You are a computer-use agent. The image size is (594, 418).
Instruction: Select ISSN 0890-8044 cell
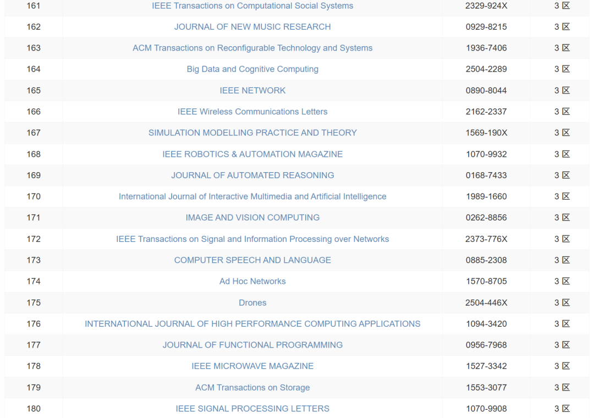(486, 91)
